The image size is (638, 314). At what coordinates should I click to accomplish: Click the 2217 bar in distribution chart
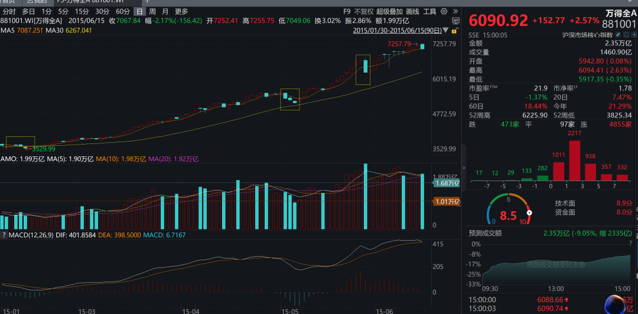coord(574,158)
